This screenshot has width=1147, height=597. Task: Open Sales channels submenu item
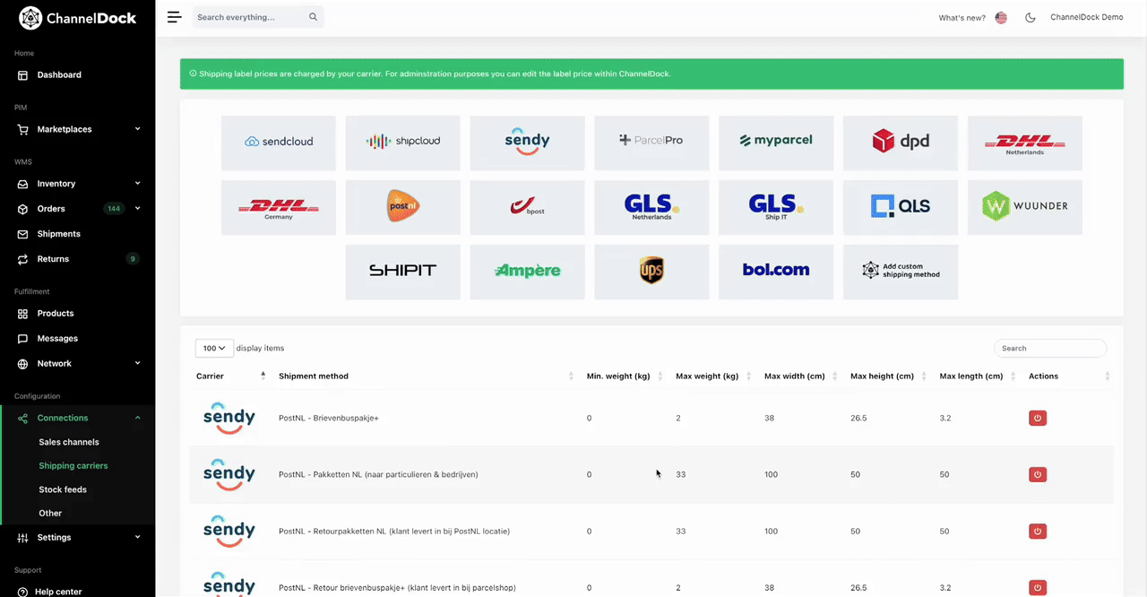[x=69, y=442]
